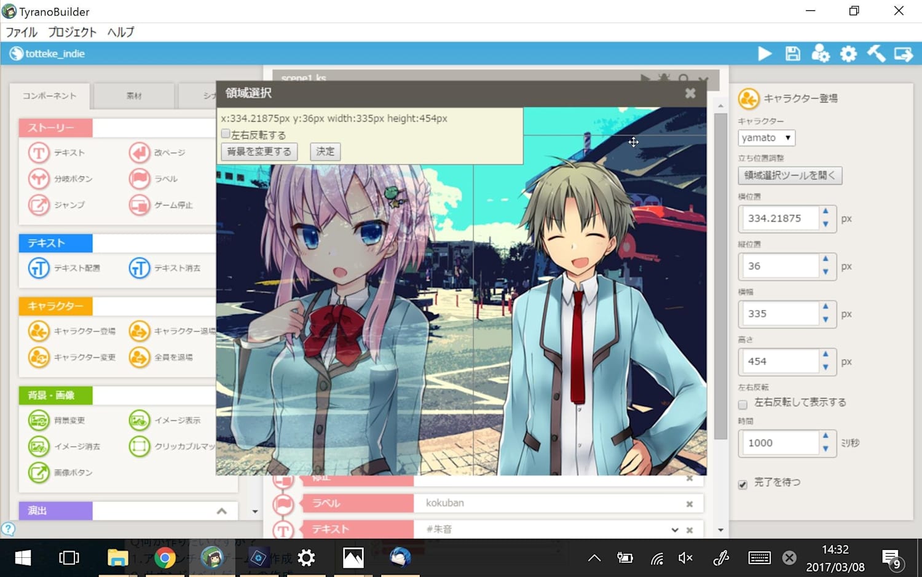Uncheck the 完了を待つ checkbox
Viewport: 922px width, 577px height.
click(743, 484)
